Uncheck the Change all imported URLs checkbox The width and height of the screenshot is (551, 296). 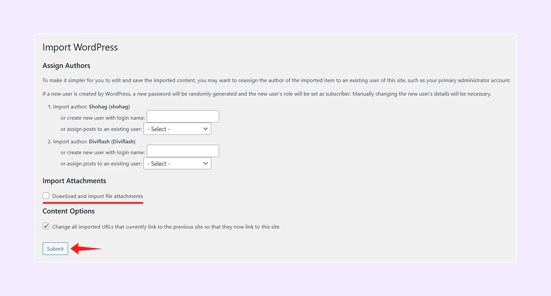(46, 226)
